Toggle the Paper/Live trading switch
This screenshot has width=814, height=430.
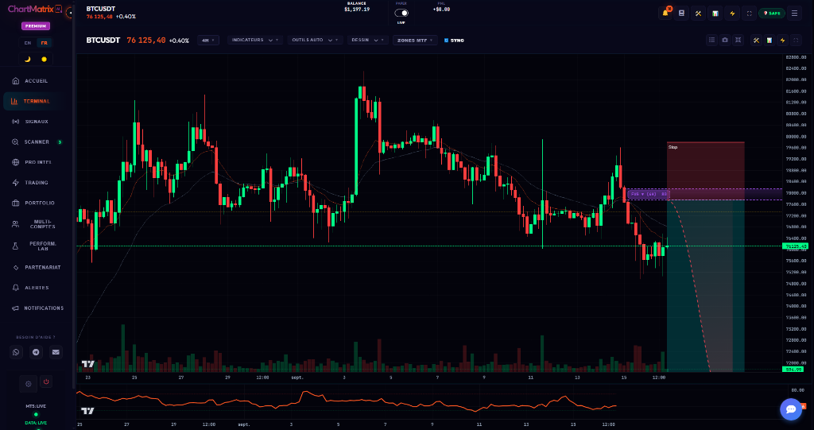[x=401, y=13]
